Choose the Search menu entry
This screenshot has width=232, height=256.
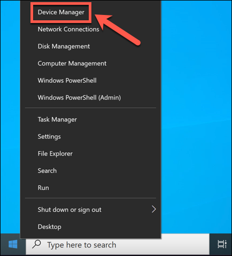(x=47, y=170)
